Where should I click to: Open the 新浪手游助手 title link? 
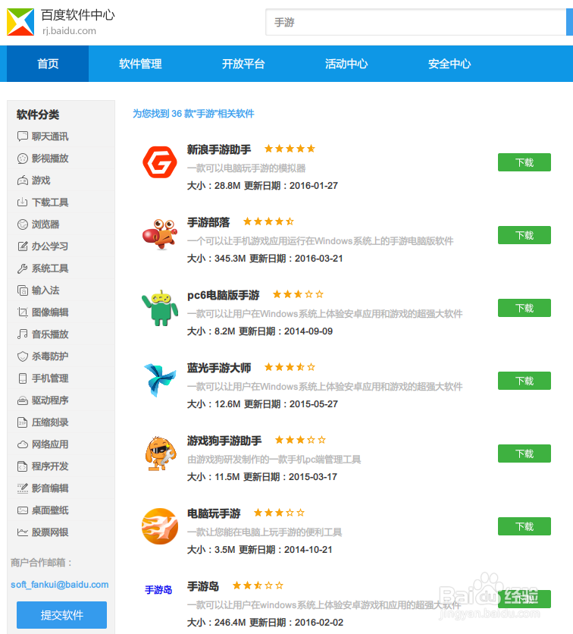click(219, 149)
